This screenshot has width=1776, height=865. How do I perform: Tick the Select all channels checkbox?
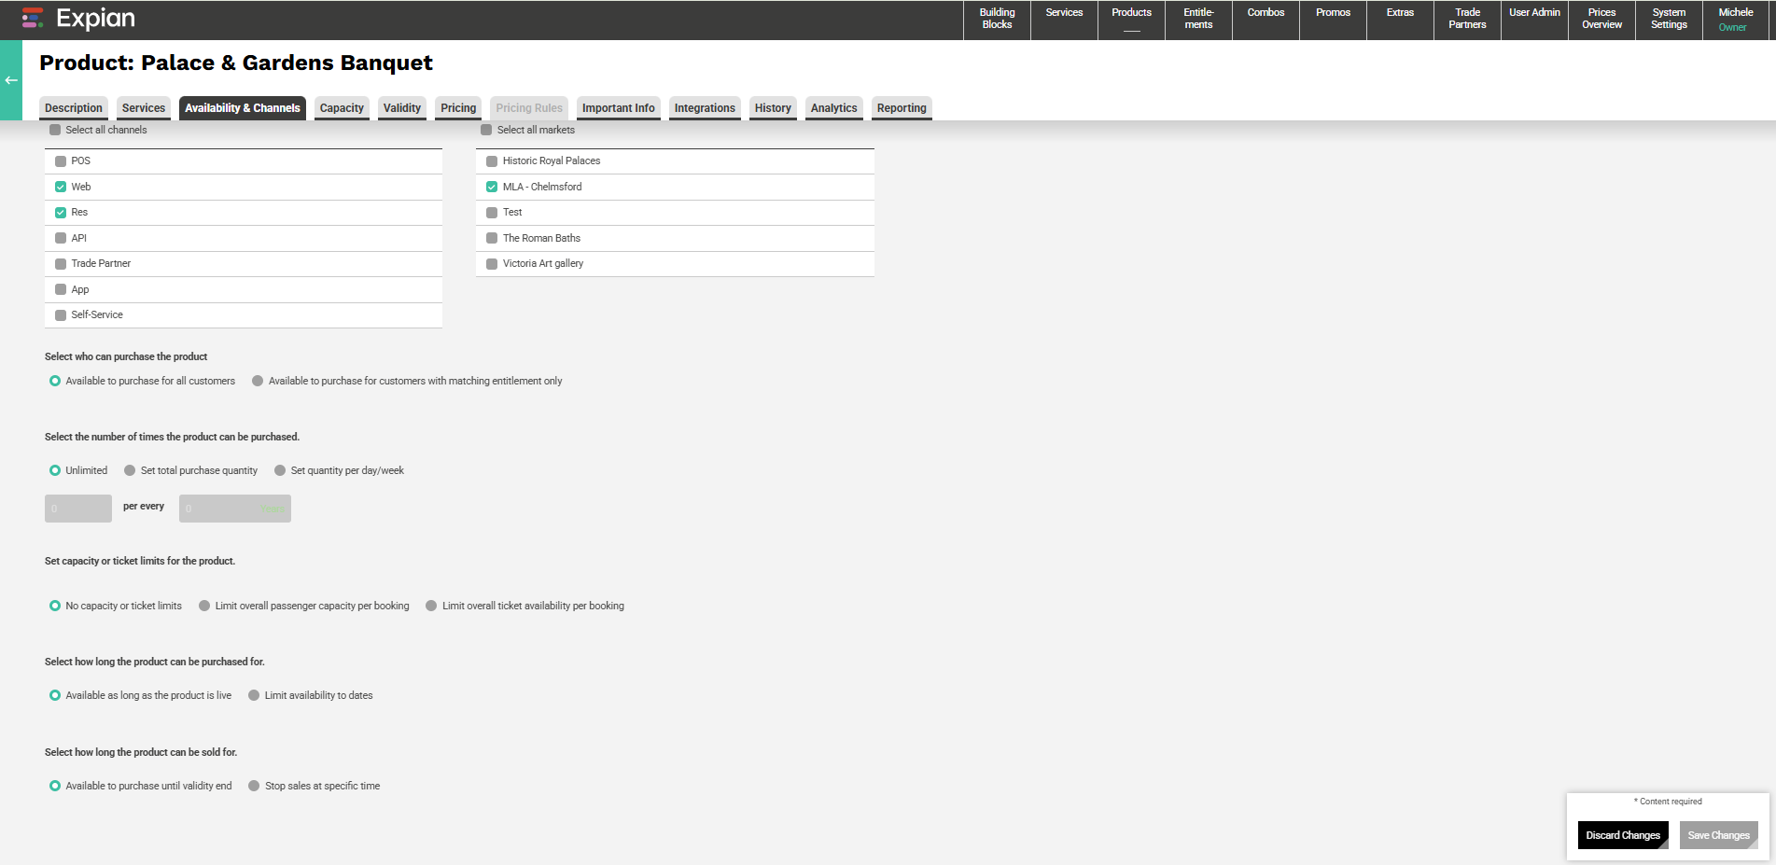tap(55, 130)
